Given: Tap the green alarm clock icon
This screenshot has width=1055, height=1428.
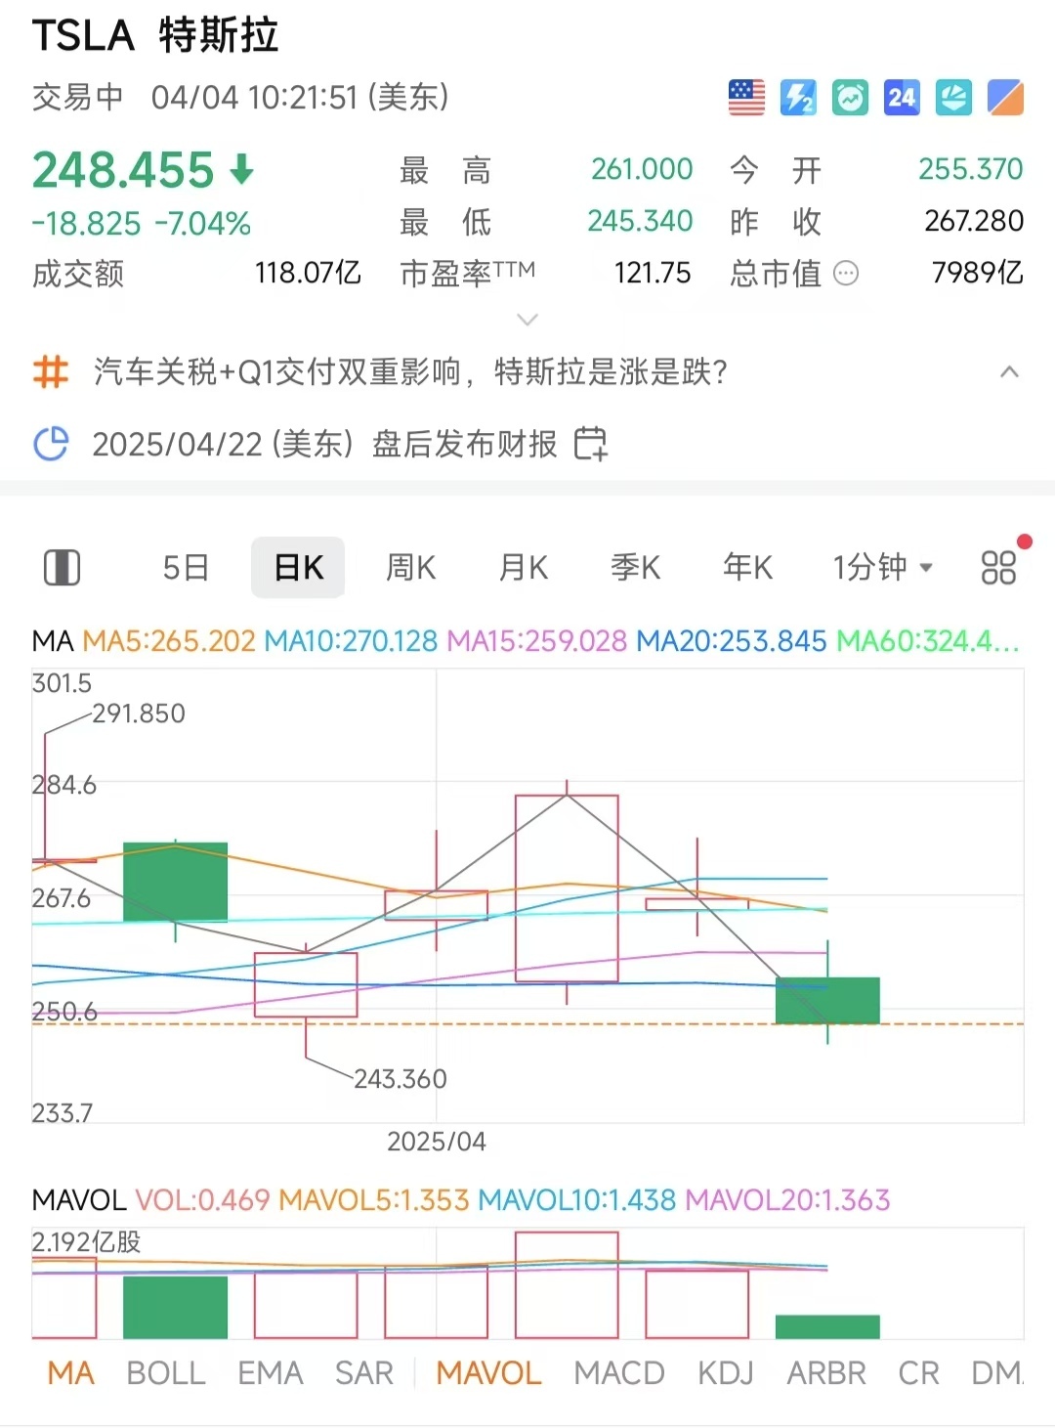Looking at the screenshot, I should coord(850,98).
